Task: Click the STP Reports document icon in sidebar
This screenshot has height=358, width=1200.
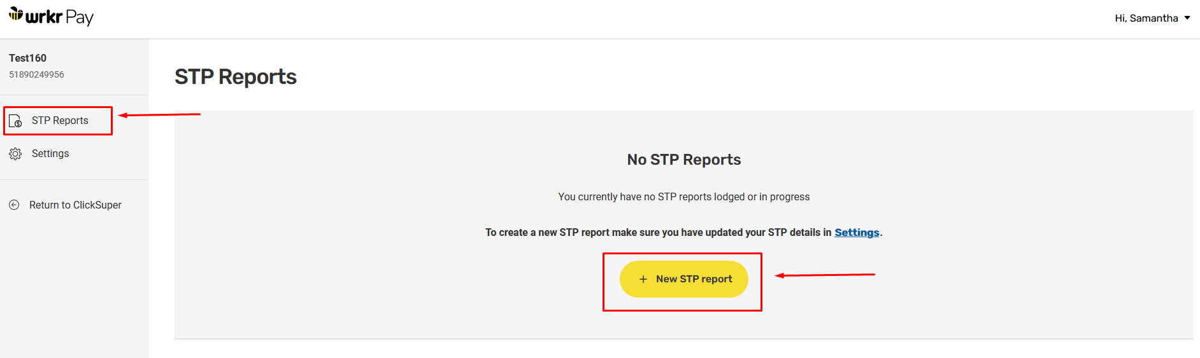Action: [15, 121]
